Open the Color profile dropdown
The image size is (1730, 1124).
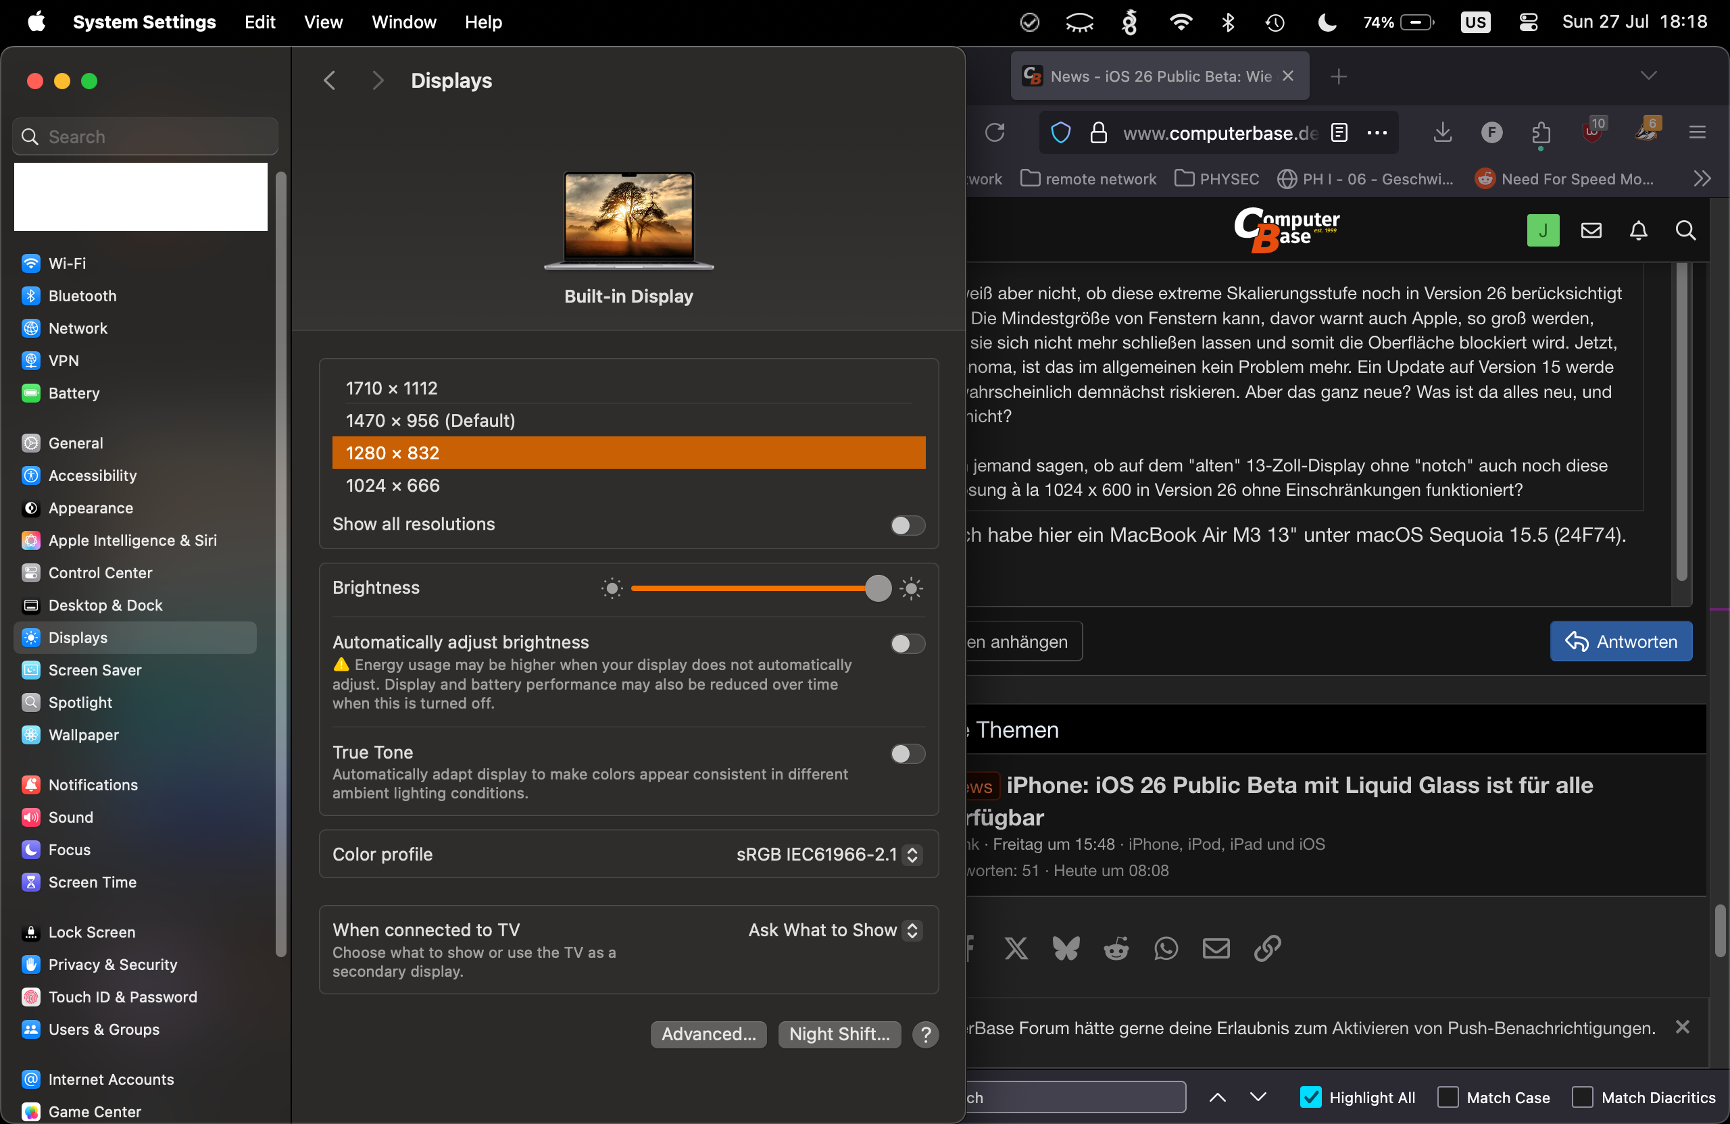click(x=829, y=854)
